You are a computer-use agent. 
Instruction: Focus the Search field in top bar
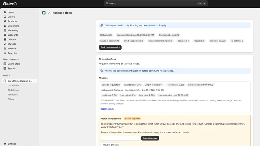[156, 3]
